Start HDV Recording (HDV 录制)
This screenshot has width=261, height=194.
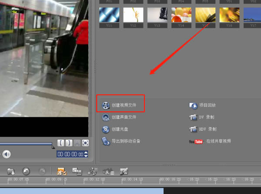(203, 129)
